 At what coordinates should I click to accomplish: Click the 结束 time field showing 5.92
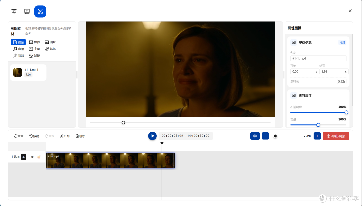pos(334,72)
